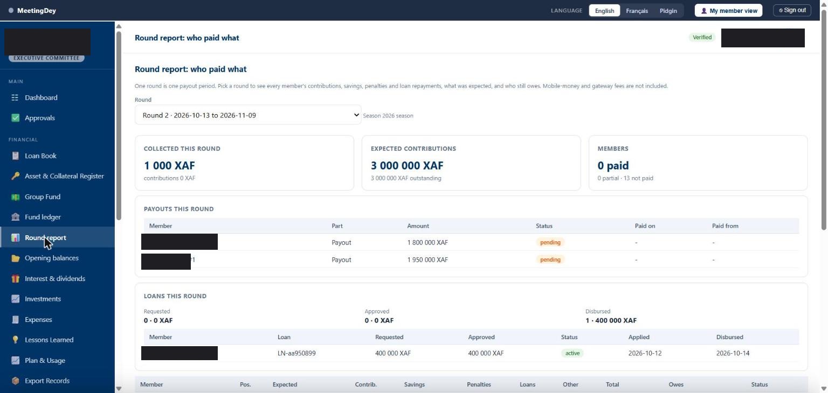Open Interest & dividends via its gift icon
This screenshot has width=828, height=393.
coord(15,278)
